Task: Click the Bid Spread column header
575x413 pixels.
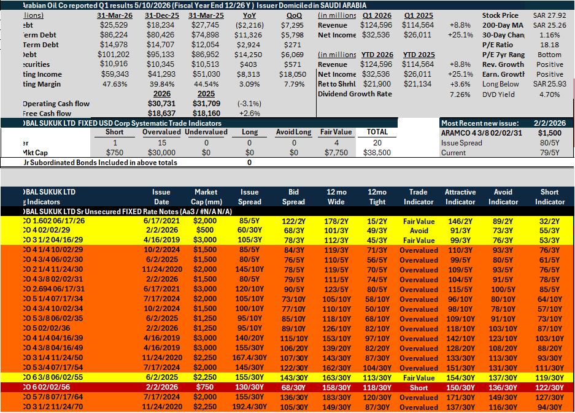Action: 293,197
